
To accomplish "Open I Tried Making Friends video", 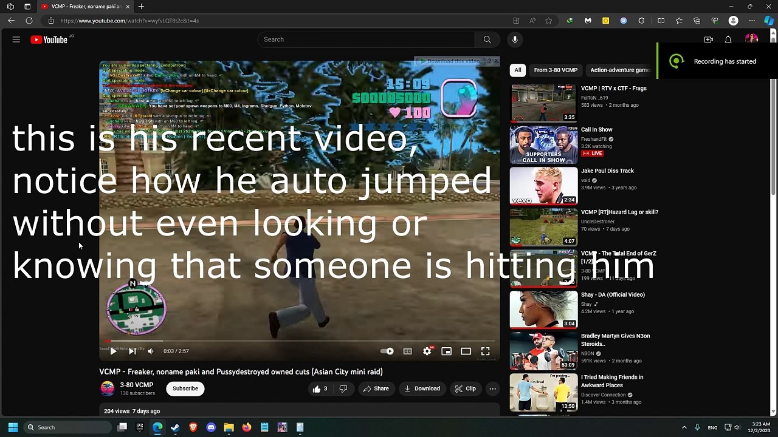I will click(x=543, y=392).
